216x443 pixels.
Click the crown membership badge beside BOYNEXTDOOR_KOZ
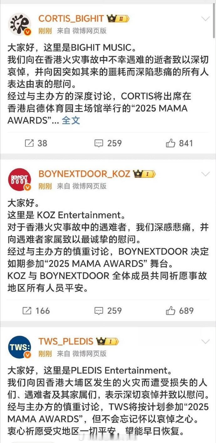(x=144, y=174)
